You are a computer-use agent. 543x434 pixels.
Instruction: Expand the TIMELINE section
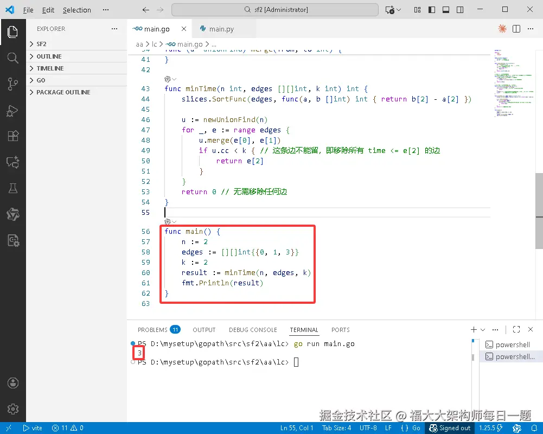76,68
